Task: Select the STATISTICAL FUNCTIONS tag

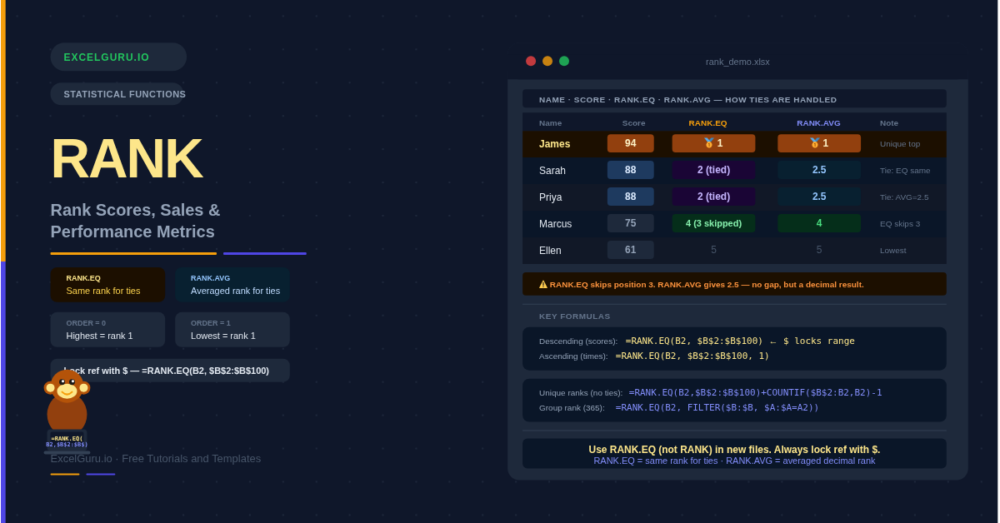Action: (118, 94)
